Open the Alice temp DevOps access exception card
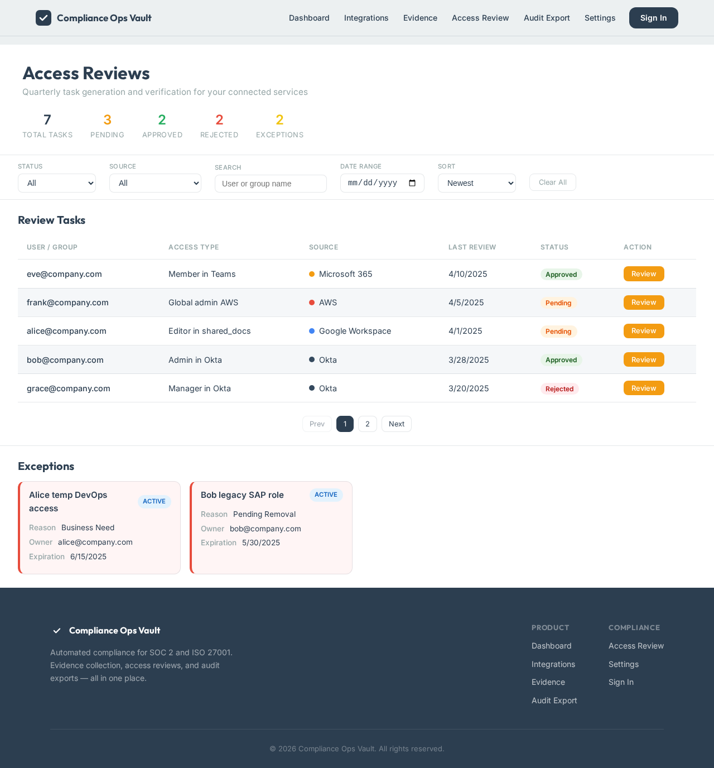714x768 pixels. (99, 527)
